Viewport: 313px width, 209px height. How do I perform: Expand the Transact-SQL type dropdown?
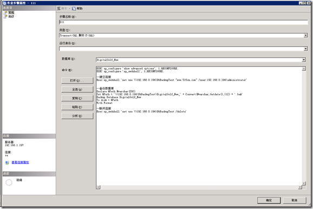click(305, 36)
